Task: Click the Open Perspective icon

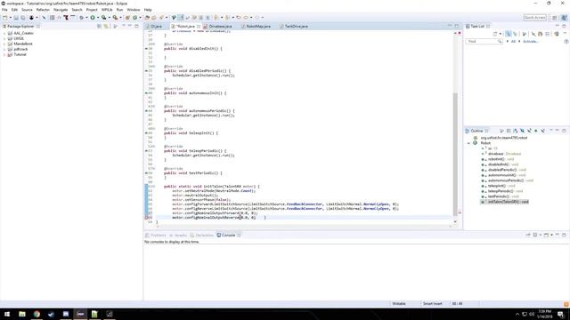Action: coord(554,18)
